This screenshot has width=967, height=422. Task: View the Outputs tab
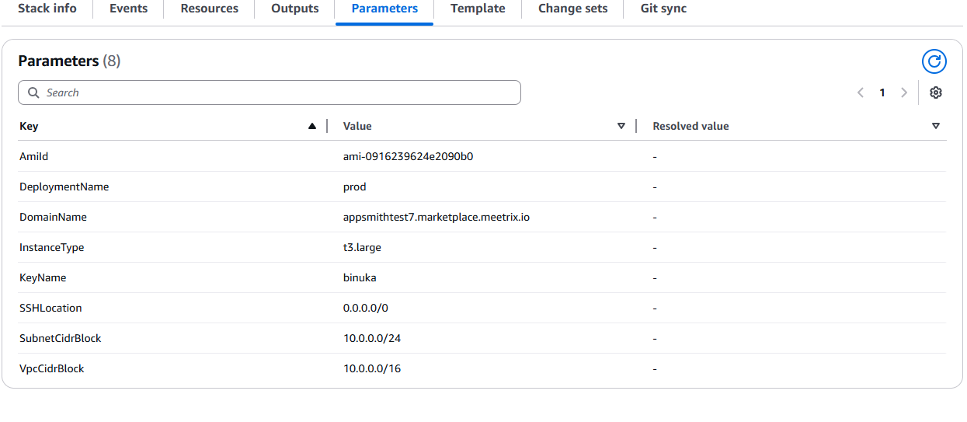[x=295, y=9]
